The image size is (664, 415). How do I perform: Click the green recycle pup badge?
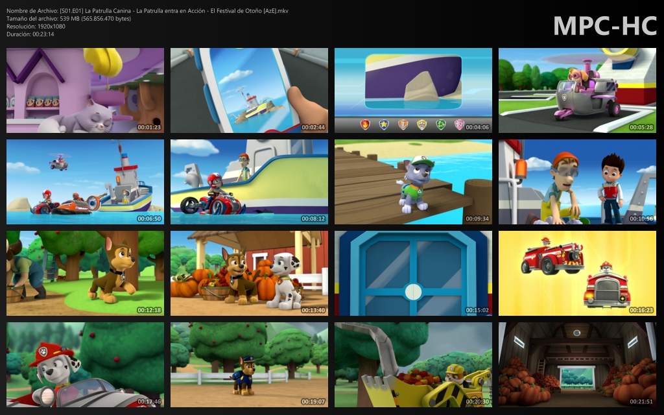441,124
